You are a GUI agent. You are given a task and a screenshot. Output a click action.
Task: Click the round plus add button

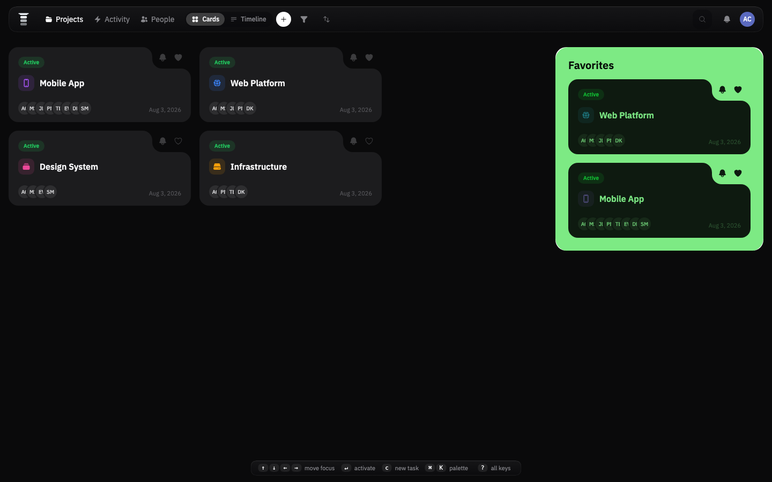284,19
